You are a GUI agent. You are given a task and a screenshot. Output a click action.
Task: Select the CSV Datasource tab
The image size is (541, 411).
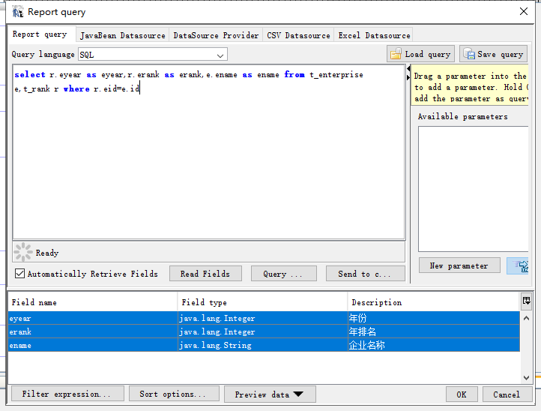(x=298, y=35)
